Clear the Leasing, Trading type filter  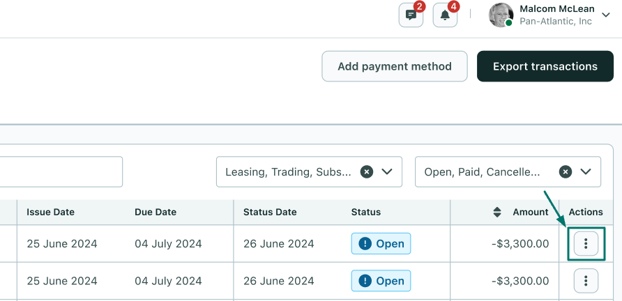(367, 171)
